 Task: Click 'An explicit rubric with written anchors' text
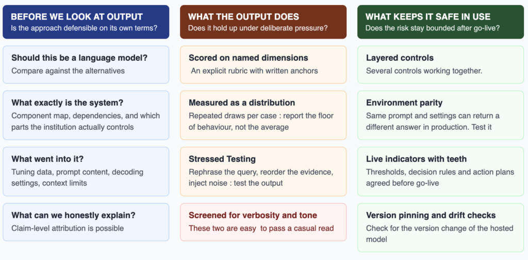coord(254,71)
